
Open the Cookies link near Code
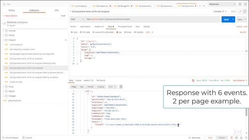click(x=239, y=26)
